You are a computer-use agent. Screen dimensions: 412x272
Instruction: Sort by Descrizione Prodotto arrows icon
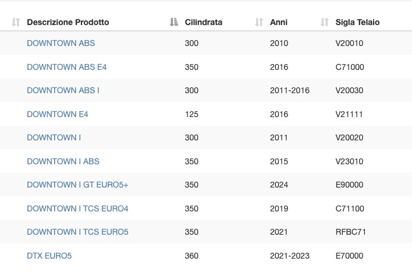[x=16, y=22]
